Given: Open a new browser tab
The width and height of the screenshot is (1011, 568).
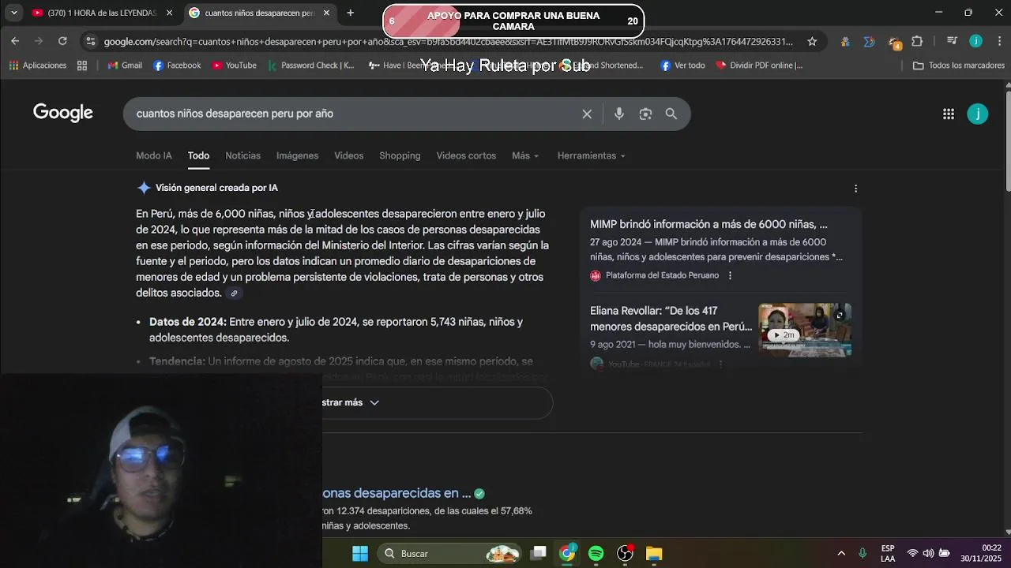Looking at the screenshot, I should click(350, 13).
